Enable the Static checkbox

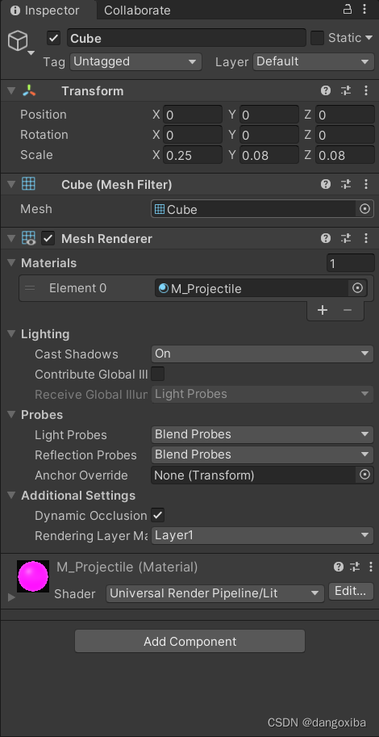click(318, 38)
